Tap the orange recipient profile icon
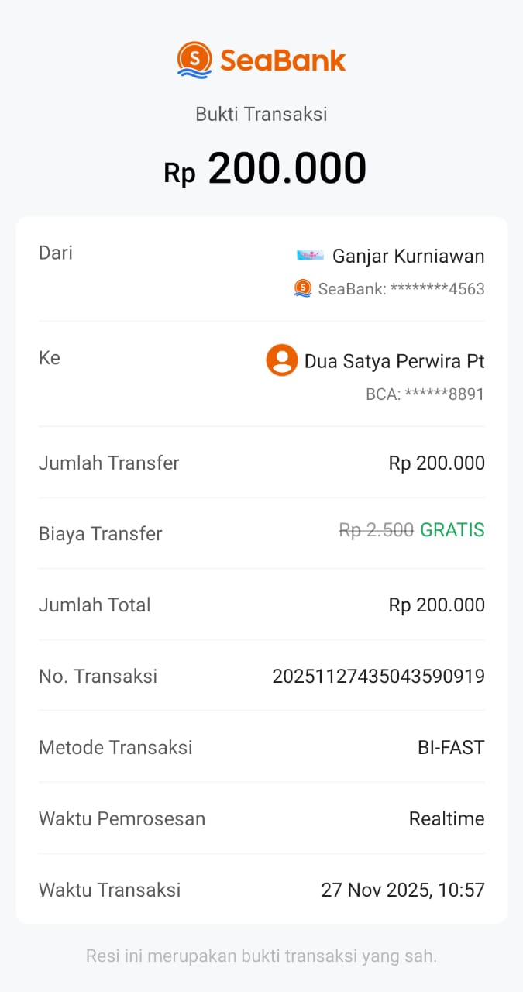 282,360
